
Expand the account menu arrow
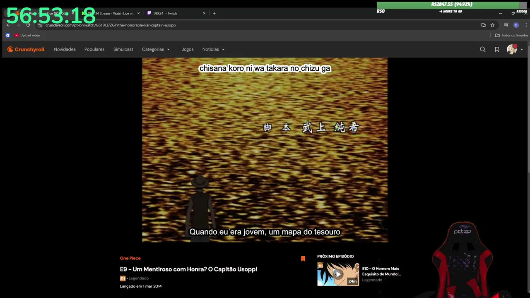coord(521,49)
